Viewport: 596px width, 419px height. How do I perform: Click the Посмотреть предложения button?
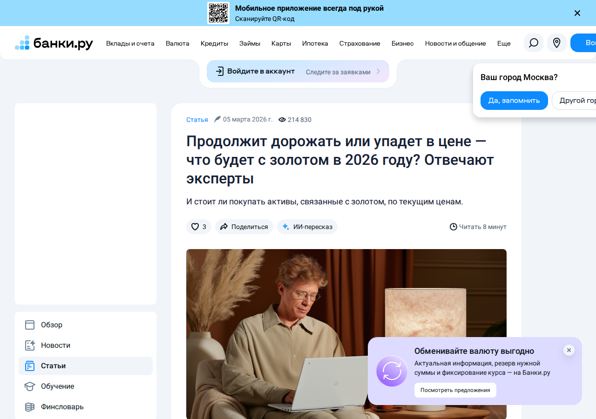(x=455, y=390)
